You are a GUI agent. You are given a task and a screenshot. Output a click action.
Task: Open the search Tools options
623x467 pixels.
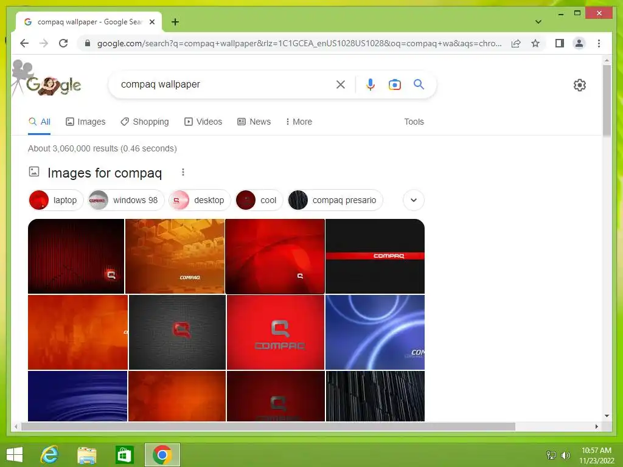pyautogui.click(x=414, y=122)
